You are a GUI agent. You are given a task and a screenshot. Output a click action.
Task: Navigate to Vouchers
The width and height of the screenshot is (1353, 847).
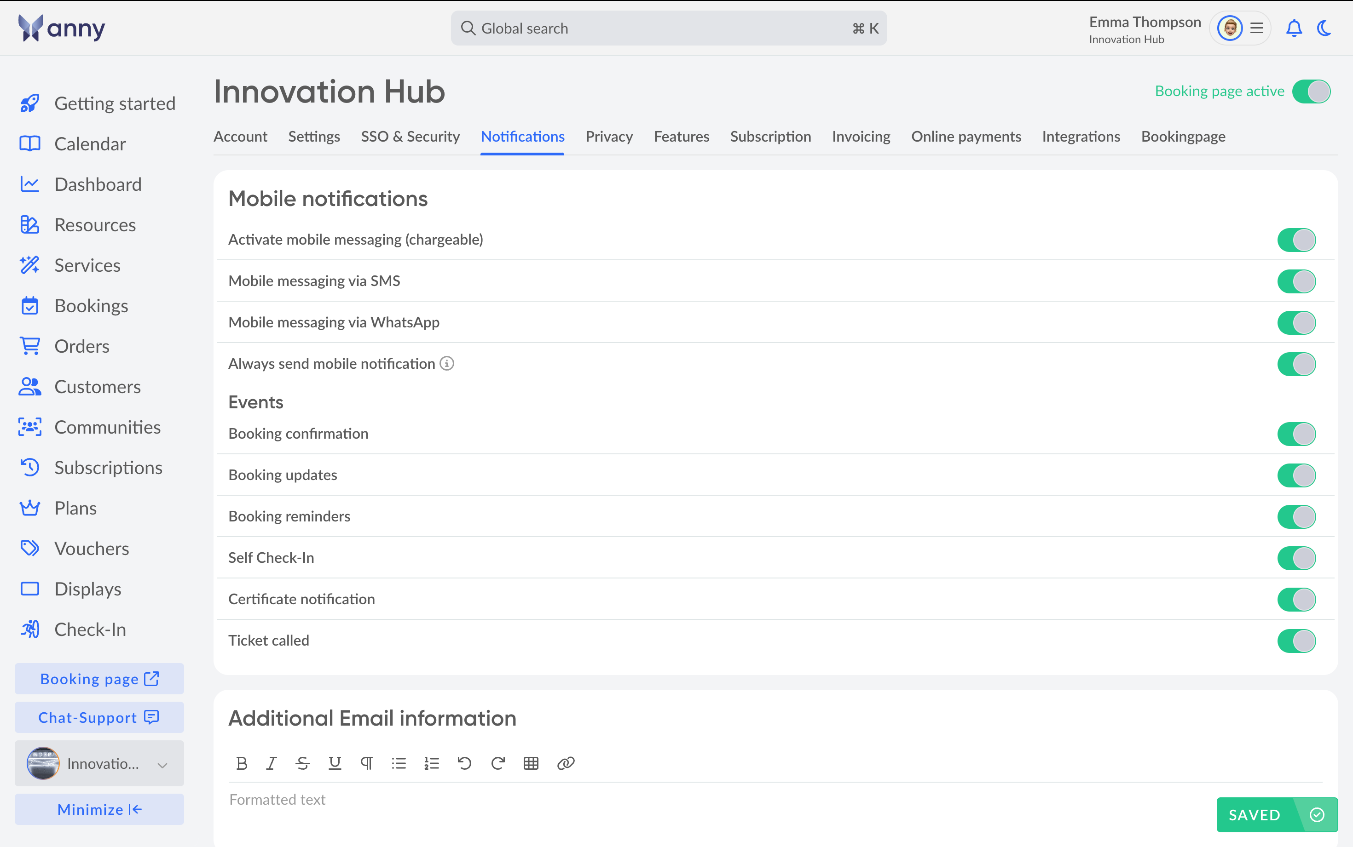tap(75, 549)
